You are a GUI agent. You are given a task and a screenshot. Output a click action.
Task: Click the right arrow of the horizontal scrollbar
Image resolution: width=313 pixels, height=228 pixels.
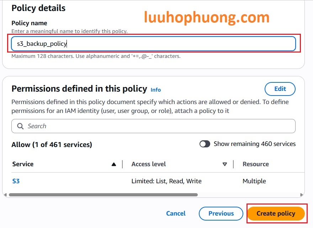(x=302, y=195)
